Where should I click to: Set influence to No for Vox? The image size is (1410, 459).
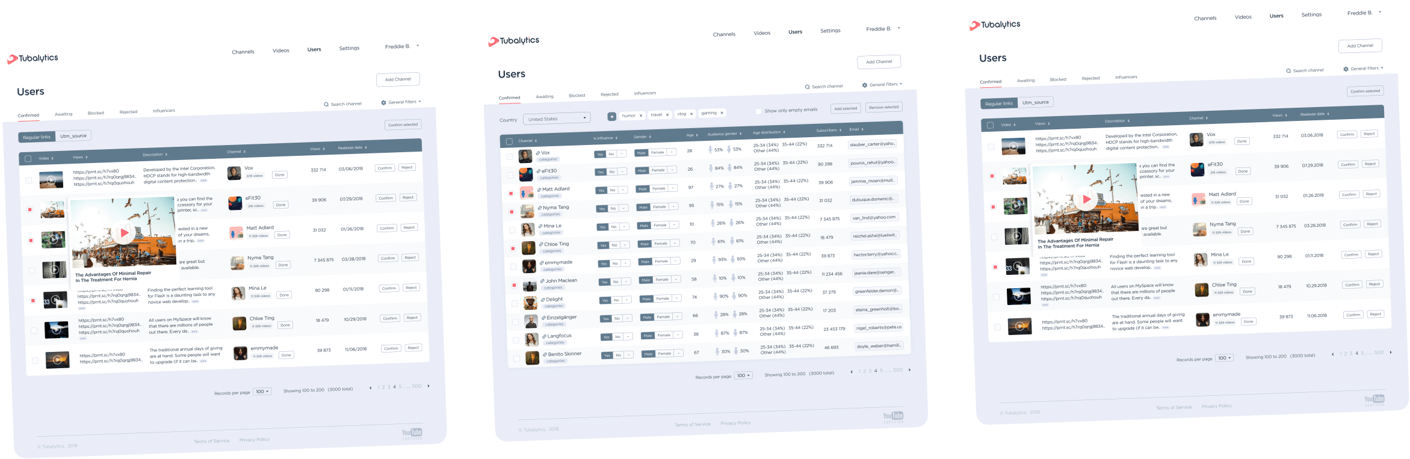coord(611,154)
